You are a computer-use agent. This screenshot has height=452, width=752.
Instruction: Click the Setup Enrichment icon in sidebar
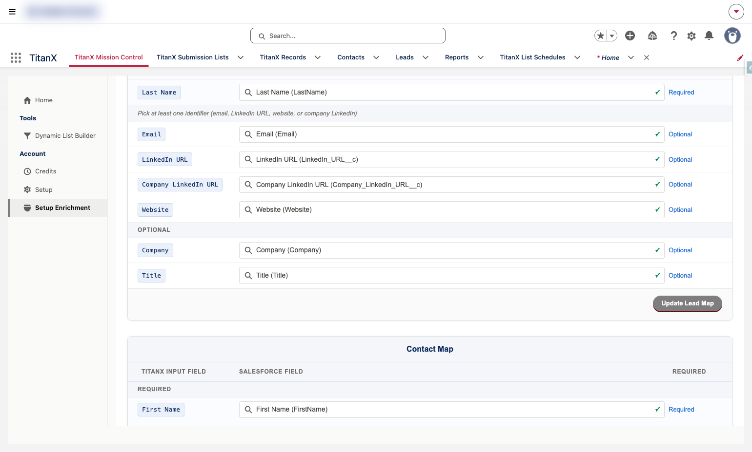[27, 208]
